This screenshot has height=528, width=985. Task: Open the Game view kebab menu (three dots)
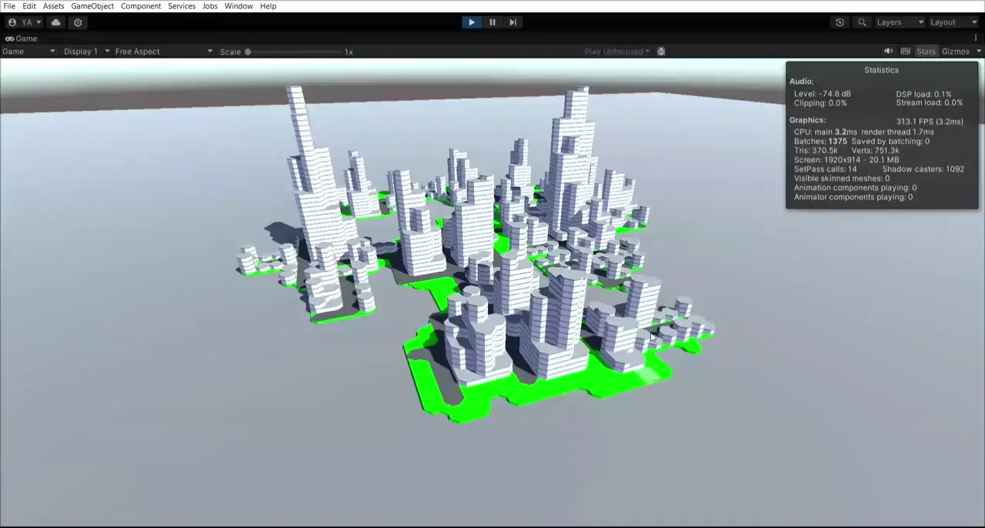coord(975,37)
